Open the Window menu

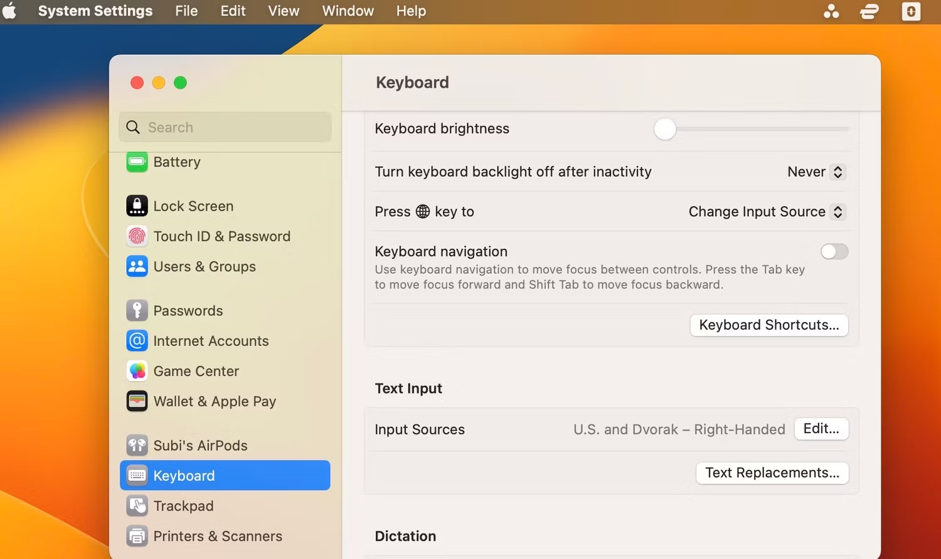[348, 11]
